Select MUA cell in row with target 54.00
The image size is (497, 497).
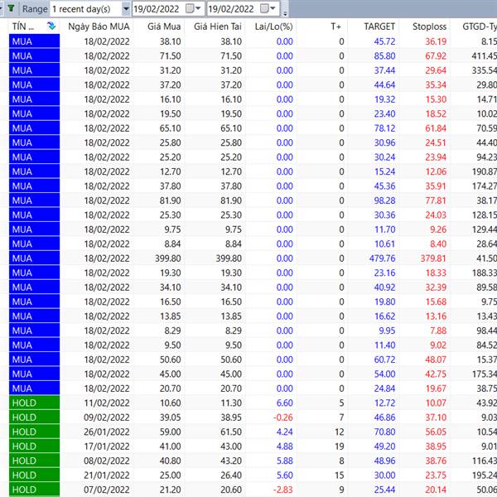click(x=34, y=374)
